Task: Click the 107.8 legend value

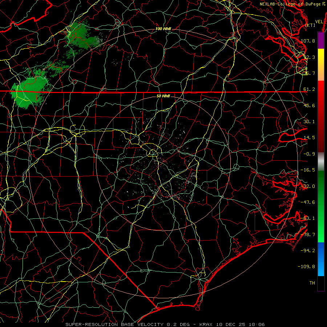Action: [x=308, y=41]
